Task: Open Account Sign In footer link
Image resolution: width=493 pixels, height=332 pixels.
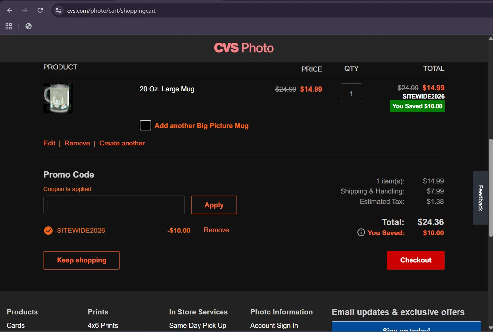Action: (x=274, y=325)
